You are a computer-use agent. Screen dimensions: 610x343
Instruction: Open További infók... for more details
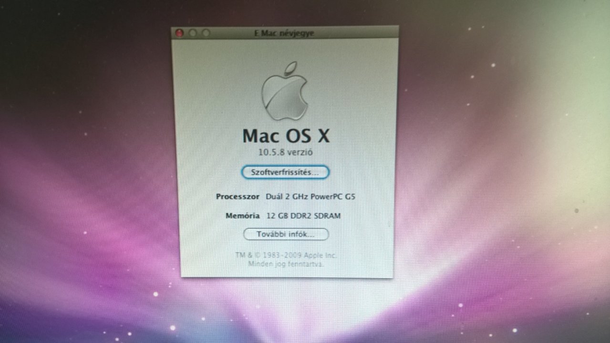286,234
